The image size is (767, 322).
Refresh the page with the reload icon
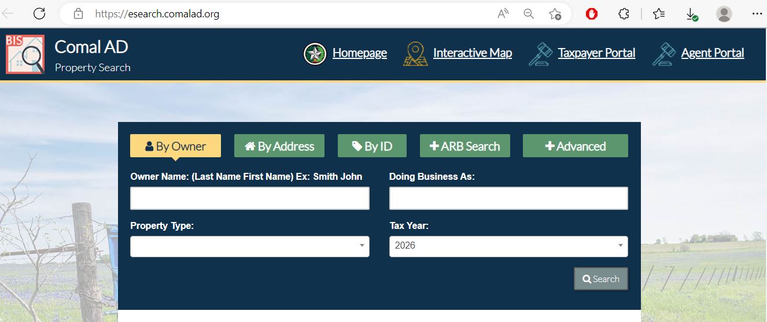(x=39, y=14)
